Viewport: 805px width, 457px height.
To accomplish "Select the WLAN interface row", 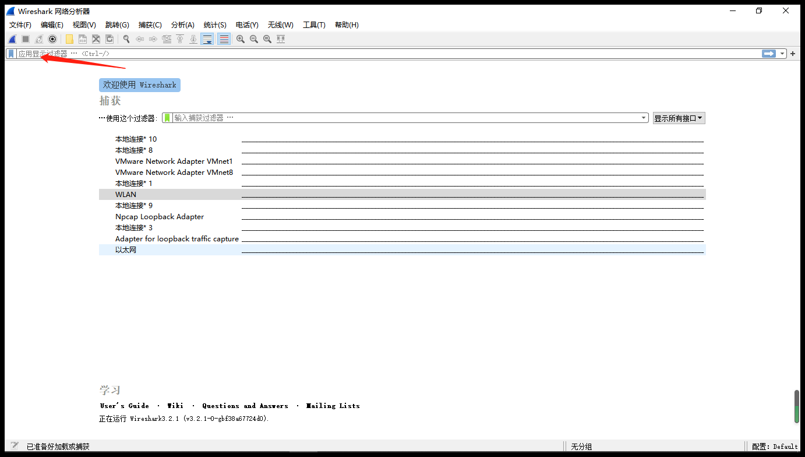I will click(402, 195).
